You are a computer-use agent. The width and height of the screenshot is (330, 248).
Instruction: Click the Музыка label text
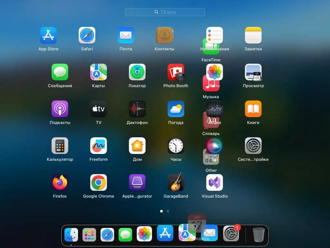click(x=211, y=97)
